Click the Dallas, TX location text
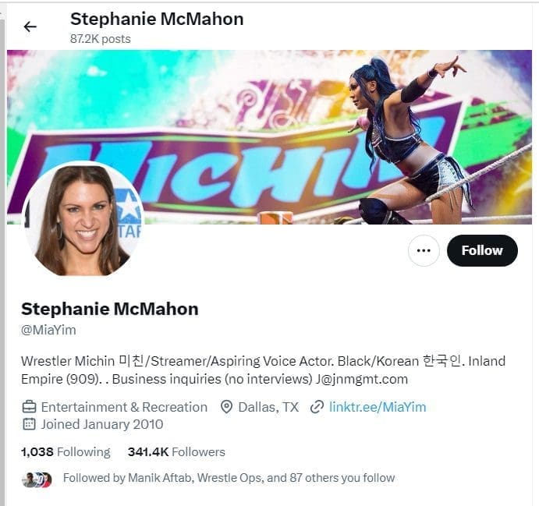539x506 pixels. 268,408
